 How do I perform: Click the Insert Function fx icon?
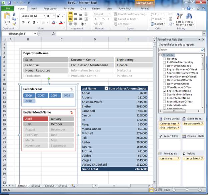click(x=53, y=34)
